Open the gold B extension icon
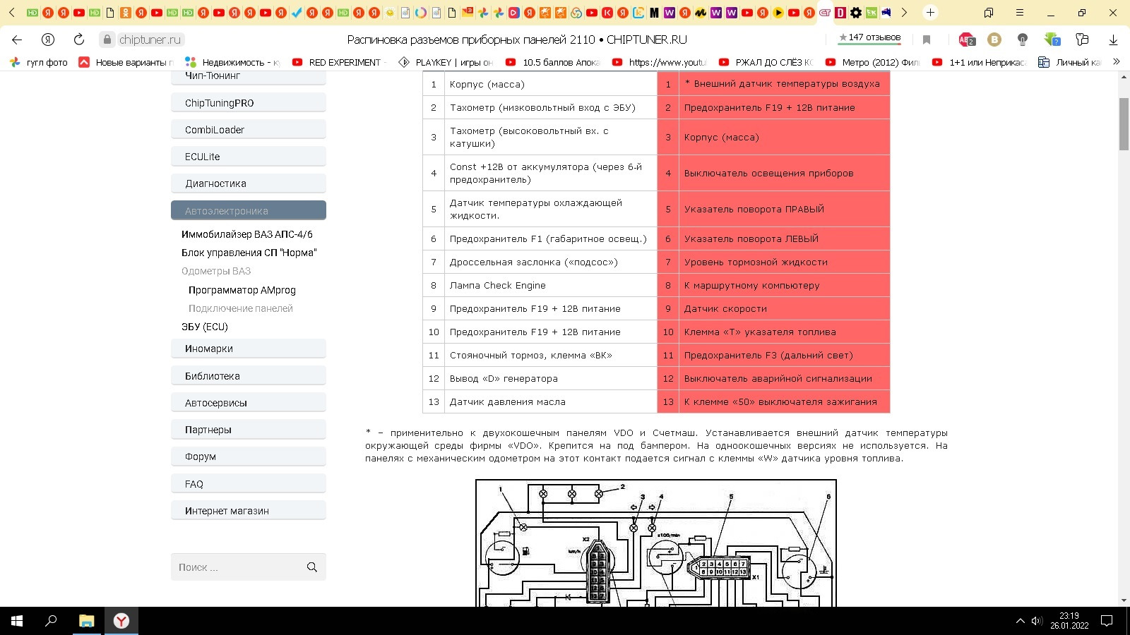The image size is (1130, 635). [994, 40]
